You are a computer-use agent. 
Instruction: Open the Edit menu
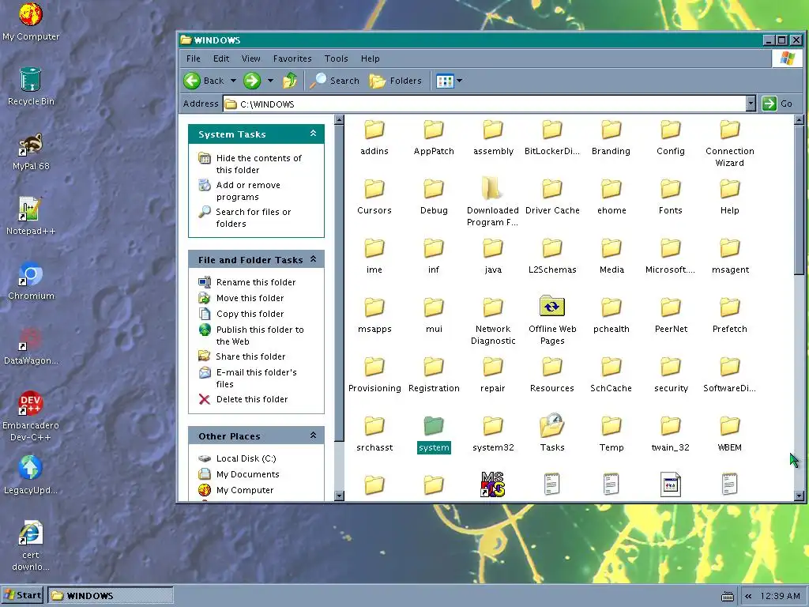221,58
